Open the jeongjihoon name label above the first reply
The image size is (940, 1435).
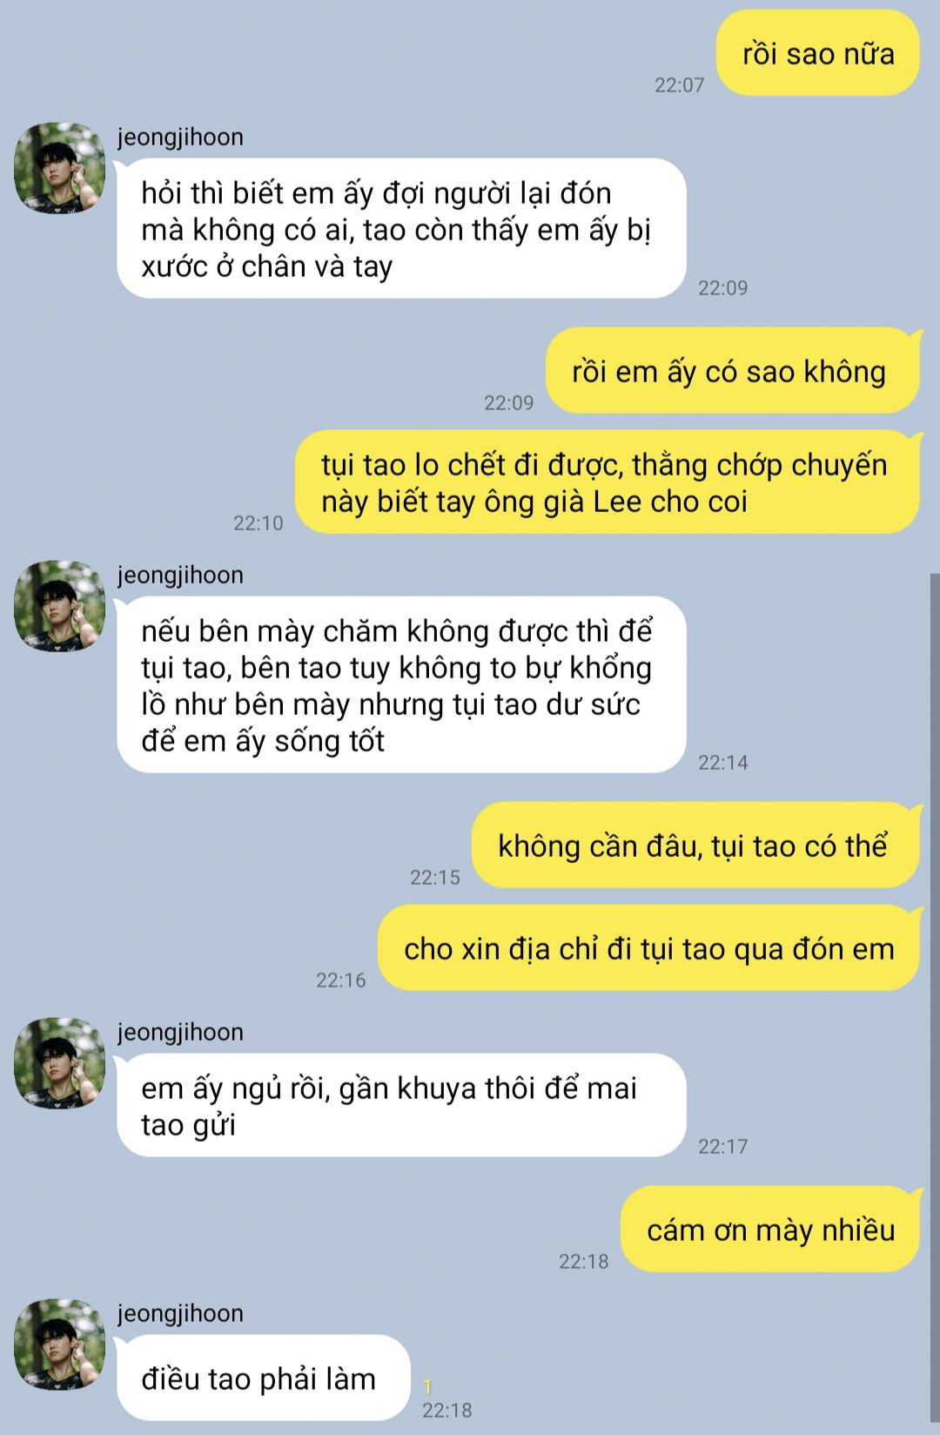(180, 138)
